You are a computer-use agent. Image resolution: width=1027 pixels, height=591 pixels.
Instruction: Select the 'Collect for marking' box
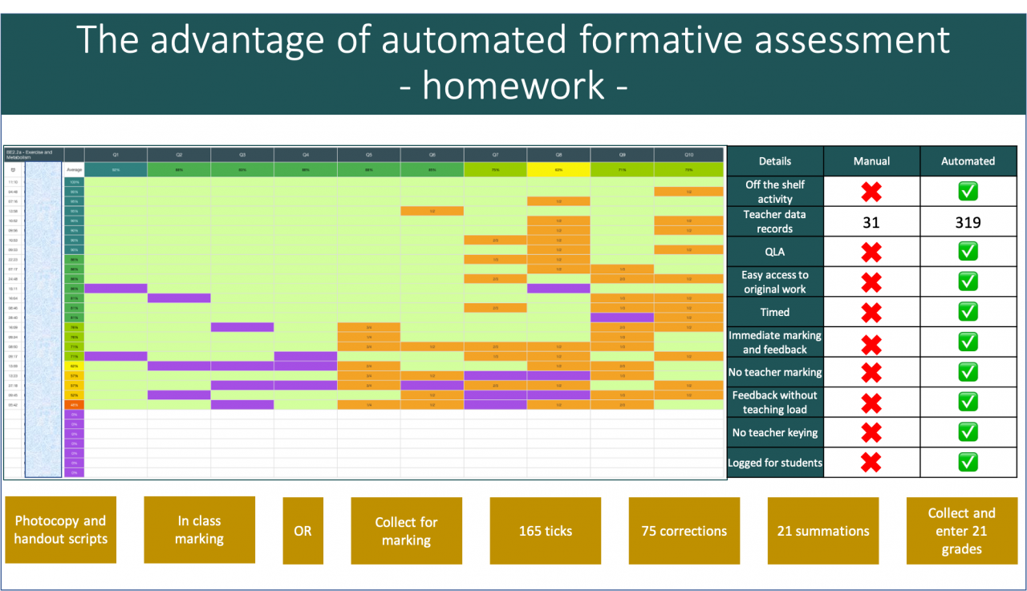(407, 531)
